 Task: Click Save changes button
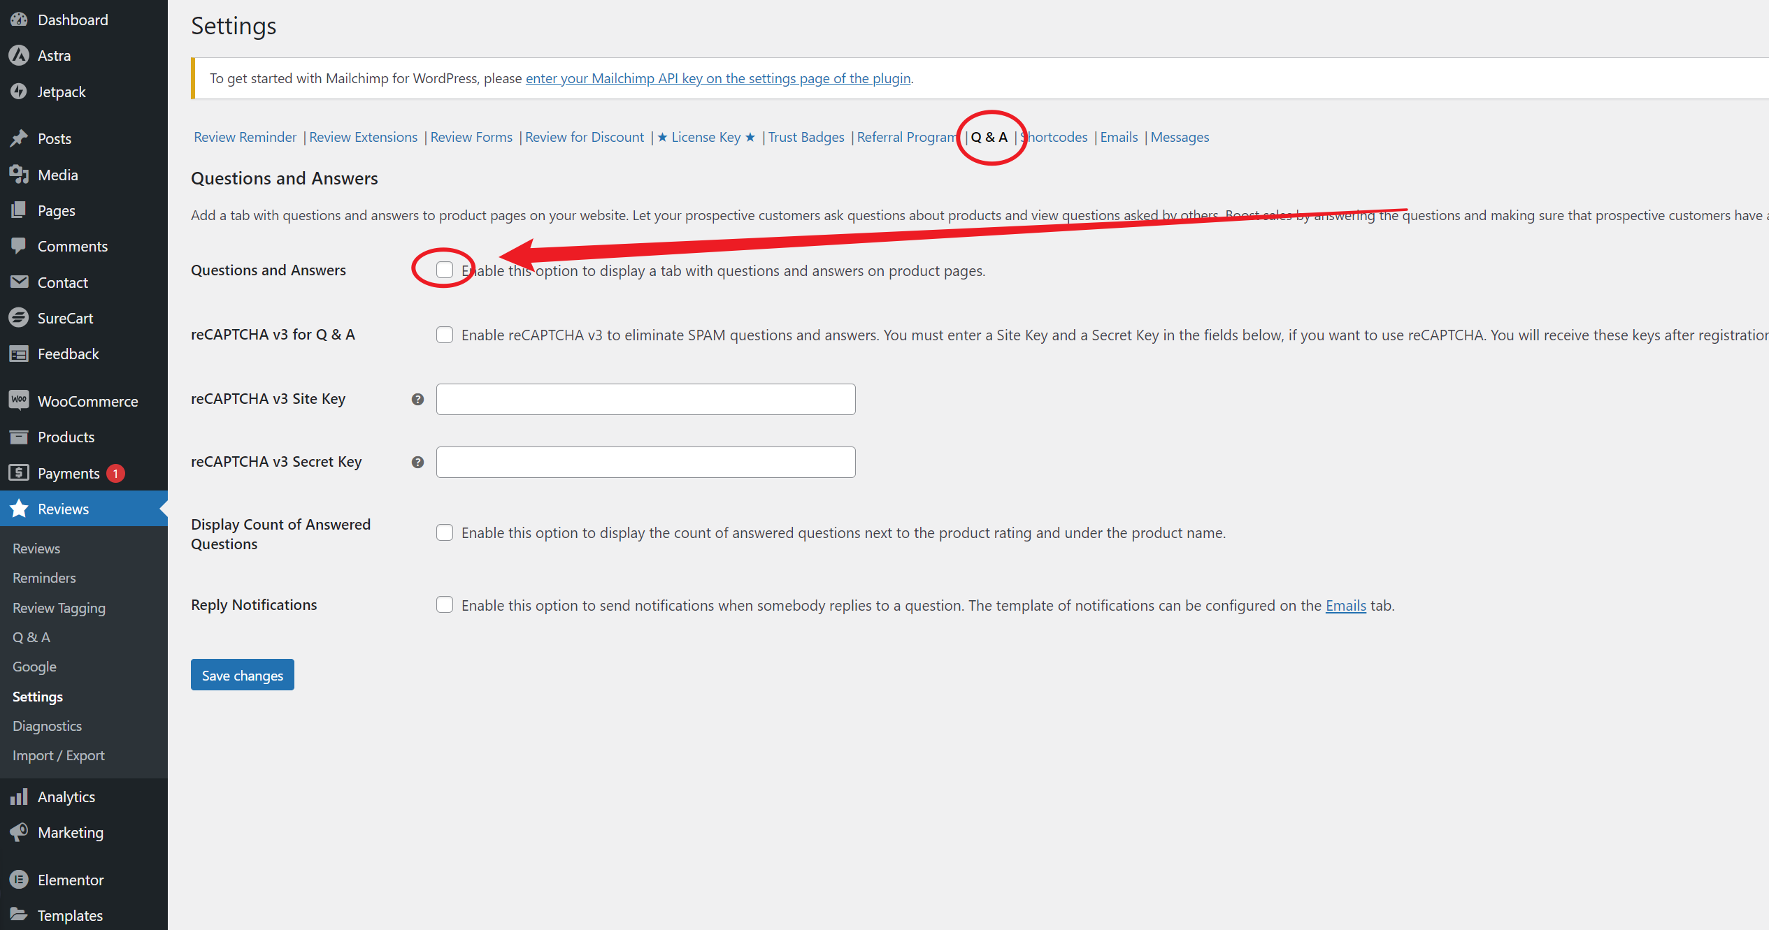pos(241,675)
